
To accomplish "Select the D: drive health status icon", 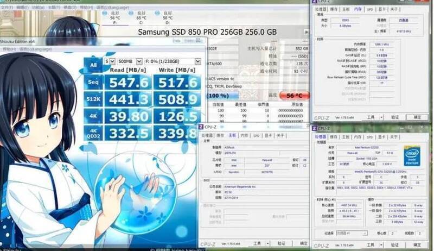I will click(157, 13).
